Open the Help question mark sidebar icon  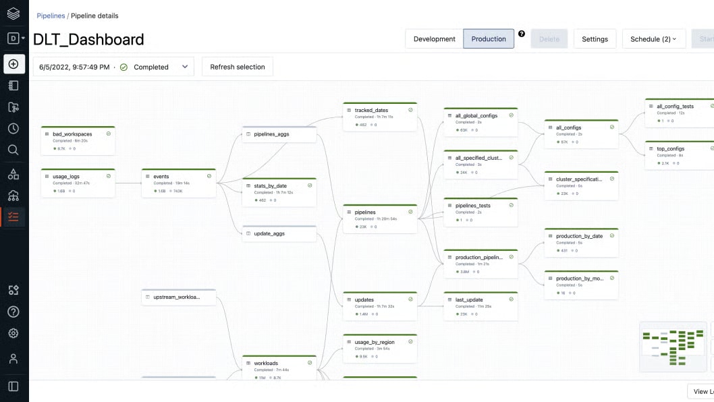point(13,312)
